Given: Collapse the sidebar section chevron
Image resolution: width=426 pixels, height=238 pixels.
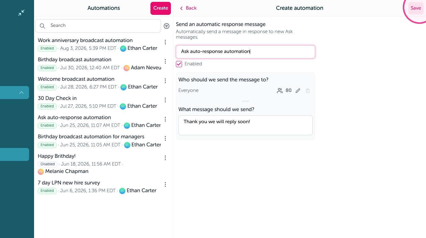Looking at the screenshot, I should tap(21, 93).
